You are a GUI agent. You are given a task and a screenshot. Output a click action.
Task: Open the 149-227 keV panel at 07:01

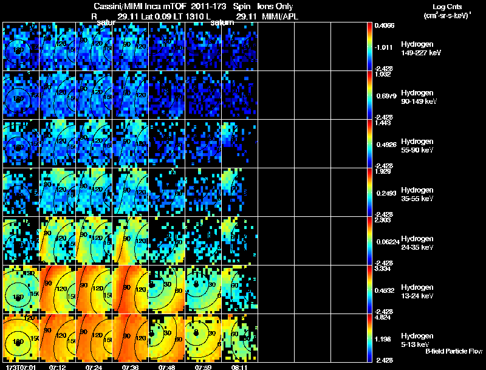[21, 47]
